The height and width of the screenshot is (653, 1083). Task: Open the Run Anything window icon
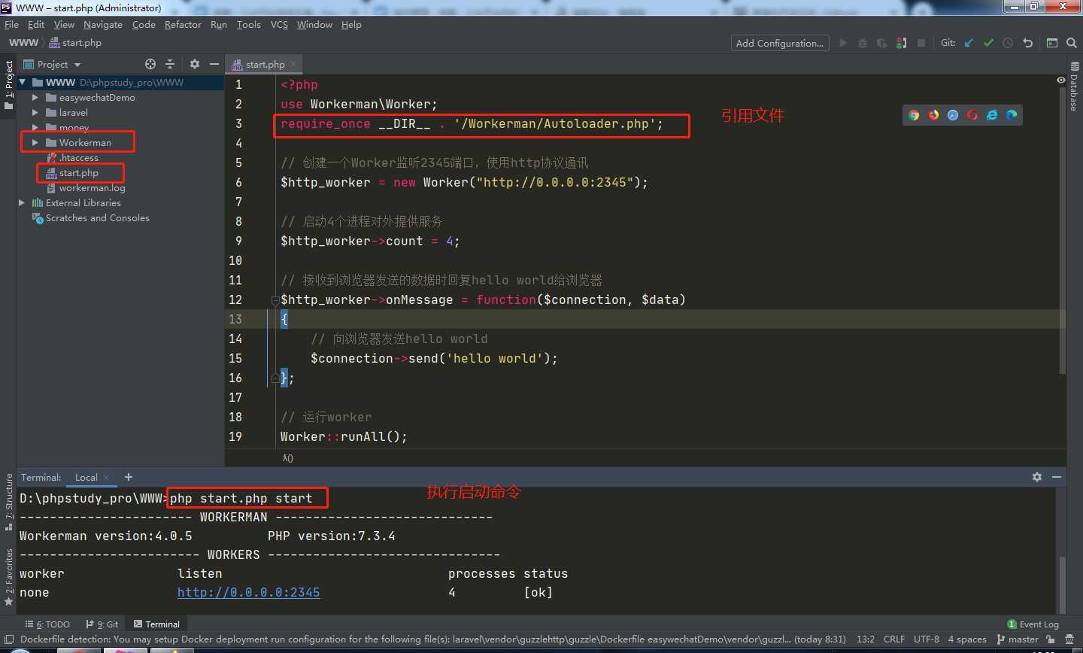click(x=1052, y=43)
